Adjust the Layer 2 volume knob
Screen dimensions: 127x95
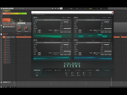[26, 28]
